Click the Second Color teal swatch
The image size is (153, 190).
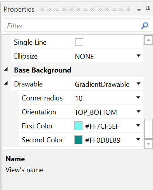(78, 140)
